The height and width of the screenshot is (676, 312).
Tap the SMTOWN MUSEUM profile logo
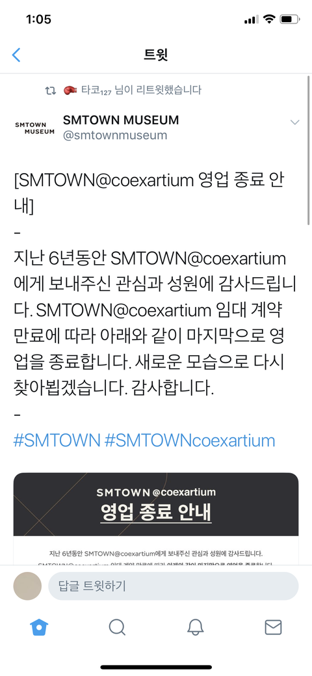[x=34, y=128]
